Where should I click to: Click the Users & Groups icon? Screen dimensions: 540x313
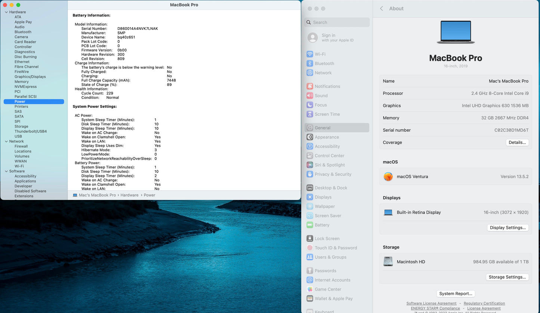pyautogui.click(x=309, y=257)
